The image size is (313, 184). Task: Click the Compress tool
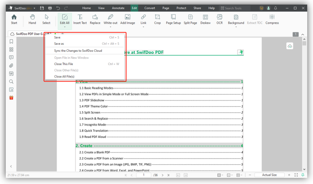click(x=272, y=19)
